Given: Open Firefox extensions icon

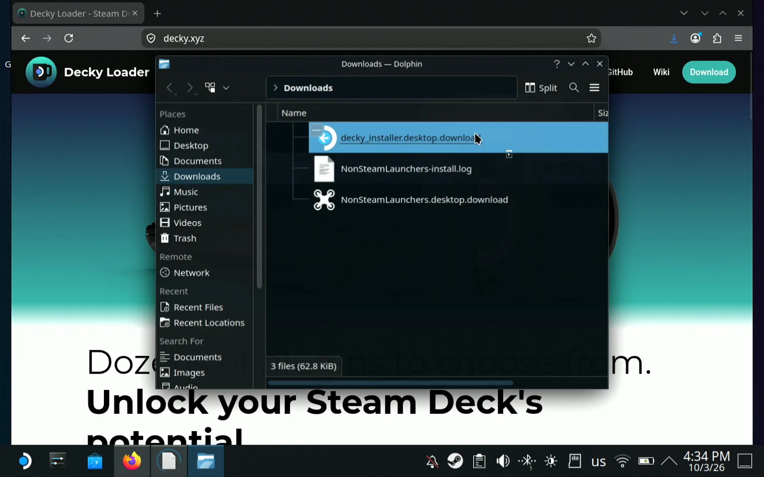Looking at the screenshot, I should [x=717, y=38].
